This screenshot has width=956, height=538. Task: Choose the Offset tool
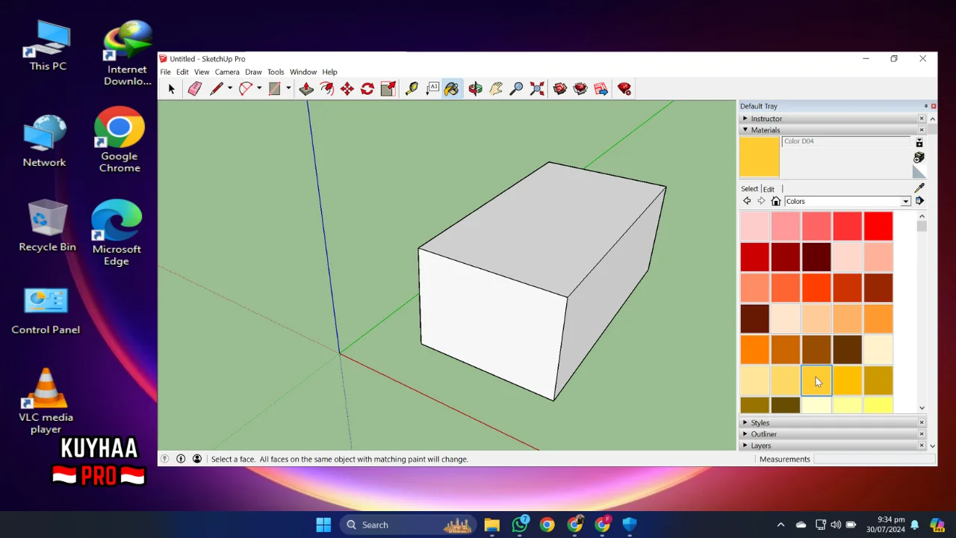pos(327,89)
